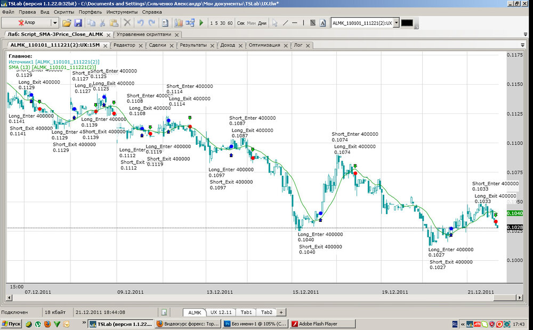
Task: Choose the cursor pointer tool
Action: 275,23
